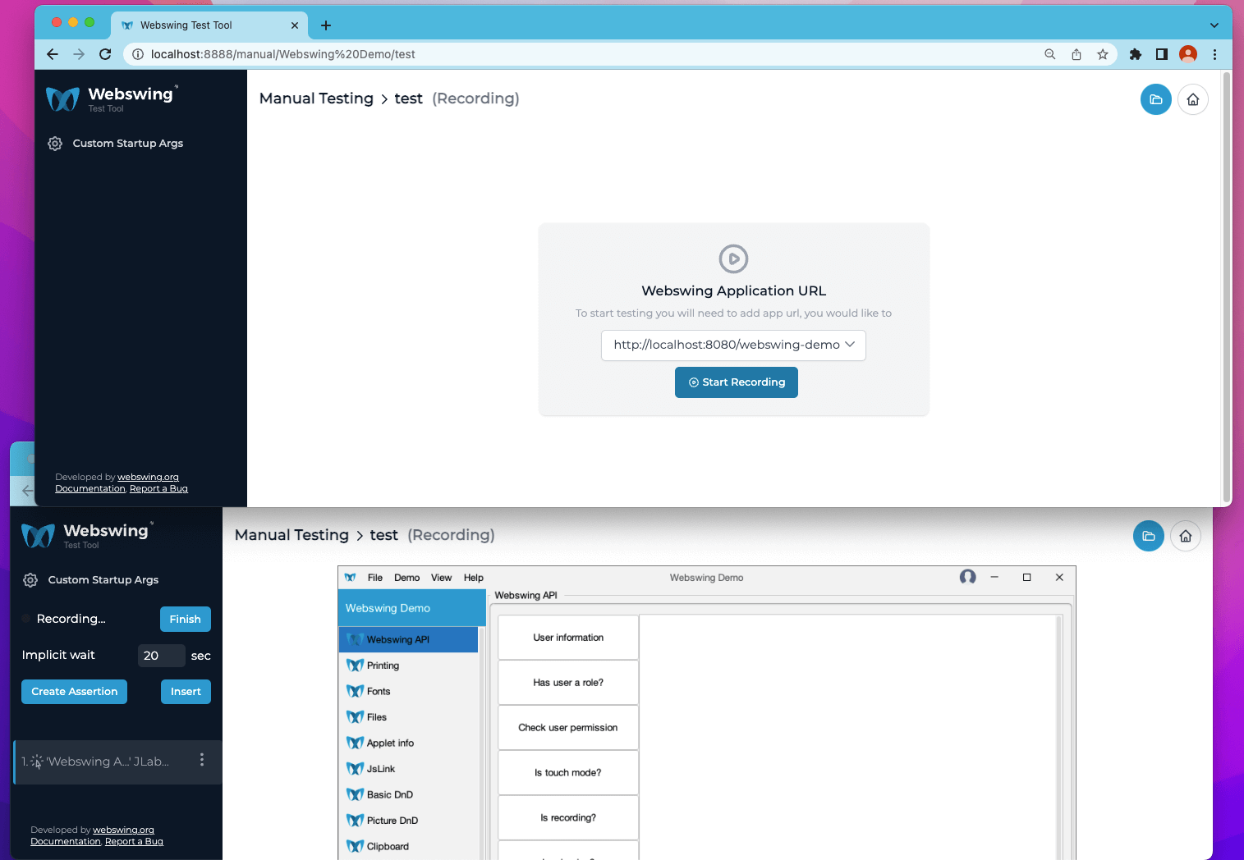The image size is (1244, 860).
Task: Open a new browser tab
Action: pos(326,25)
